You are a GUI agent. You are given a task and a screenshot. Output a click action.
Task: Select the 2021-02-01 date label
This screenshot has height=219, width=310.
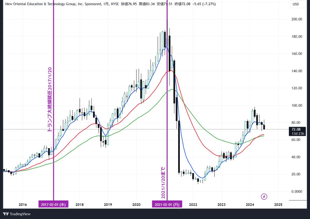[167, 205]
